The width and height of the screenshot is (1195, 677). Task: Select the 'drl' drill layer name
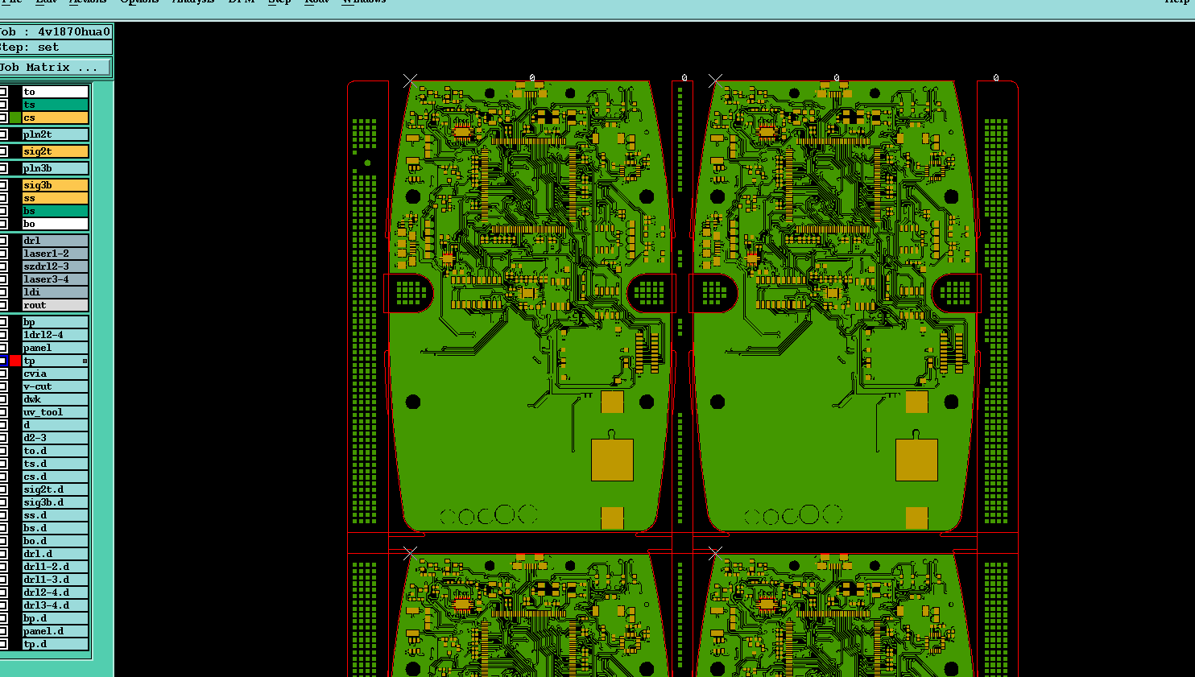[55, 241]
